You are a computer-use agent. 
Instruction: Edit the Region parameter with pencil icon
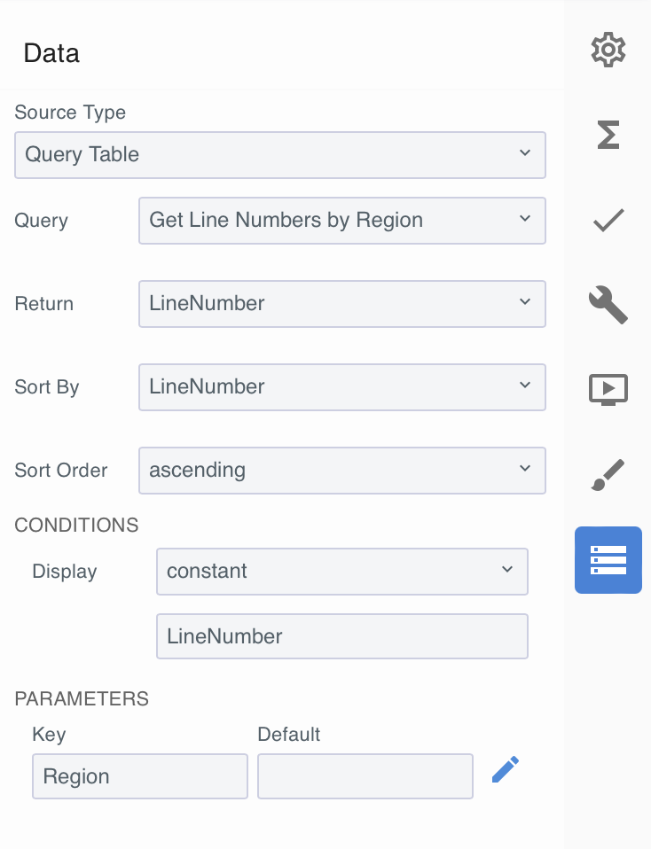click(506, 769)
